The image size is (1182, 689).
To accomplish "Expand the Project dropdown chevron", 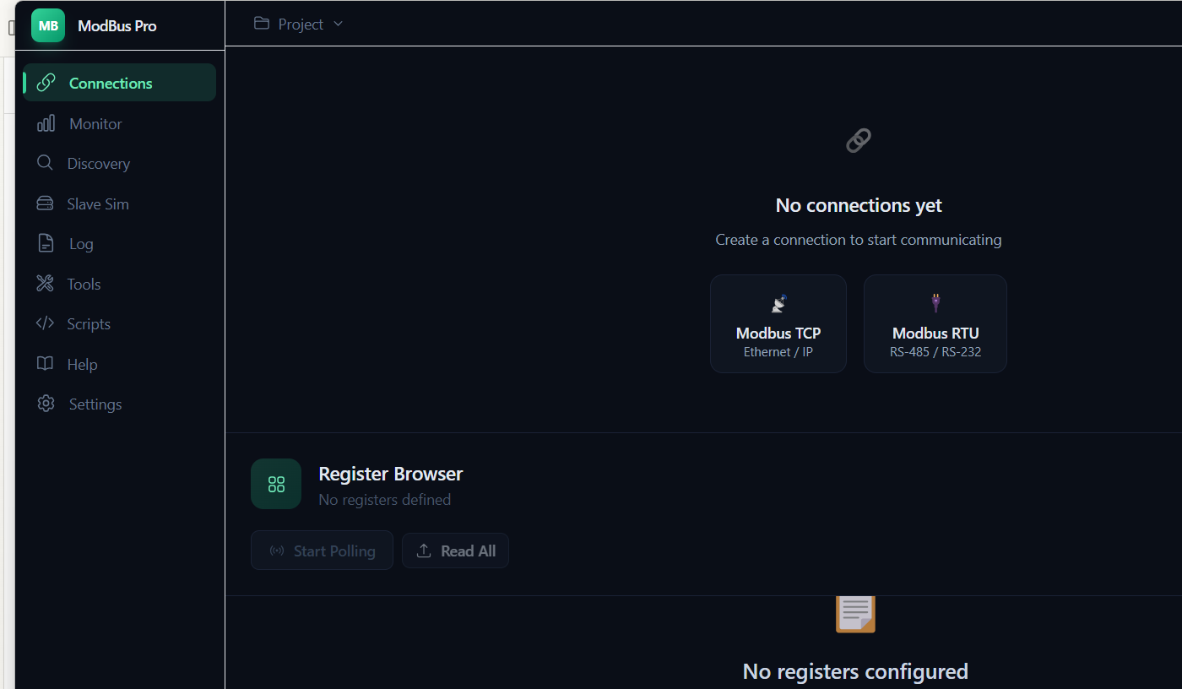I will (339, 24).
